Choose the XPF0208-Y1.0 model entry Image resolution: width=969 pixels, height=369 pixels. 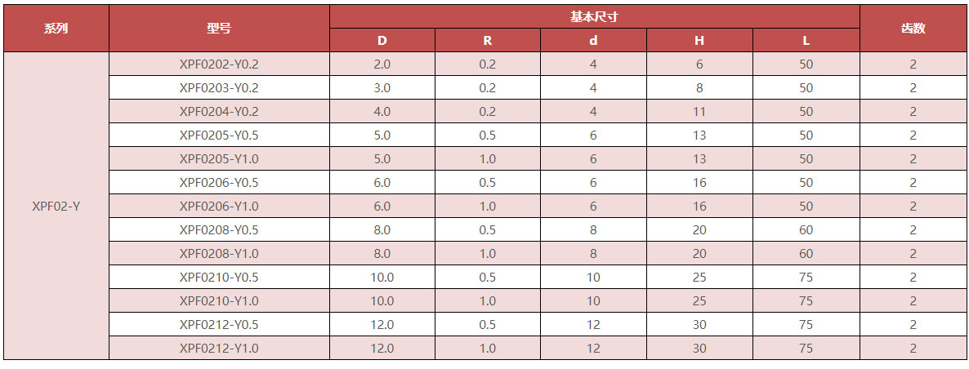(x=219, y=254)
